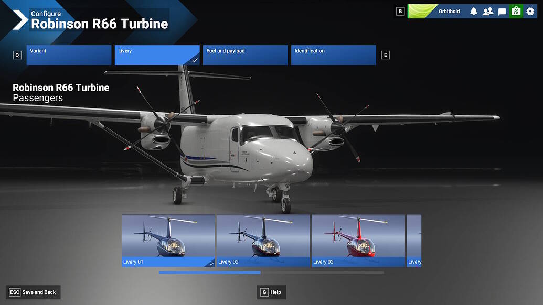This screenshot has height=305, width=543.
Task: Open the notifications bell icon
Action: pos(474,10)
